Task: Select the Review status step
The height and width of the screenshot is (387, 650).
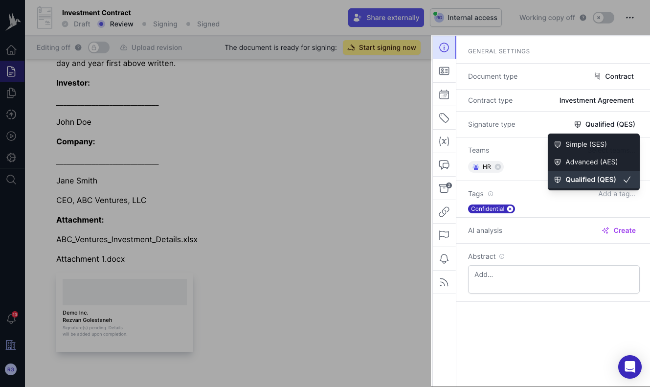Action: 116,24
